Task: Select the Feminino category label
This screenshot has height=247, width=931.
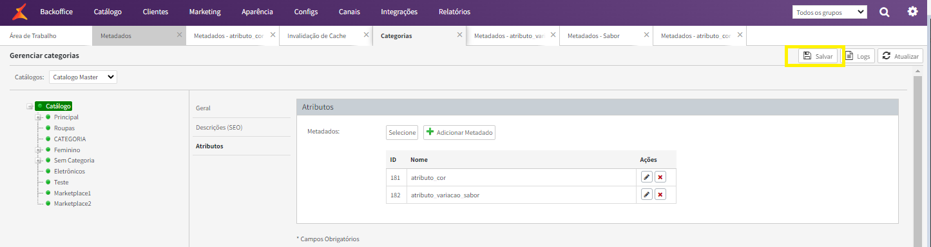Action: tap(67, 150)
